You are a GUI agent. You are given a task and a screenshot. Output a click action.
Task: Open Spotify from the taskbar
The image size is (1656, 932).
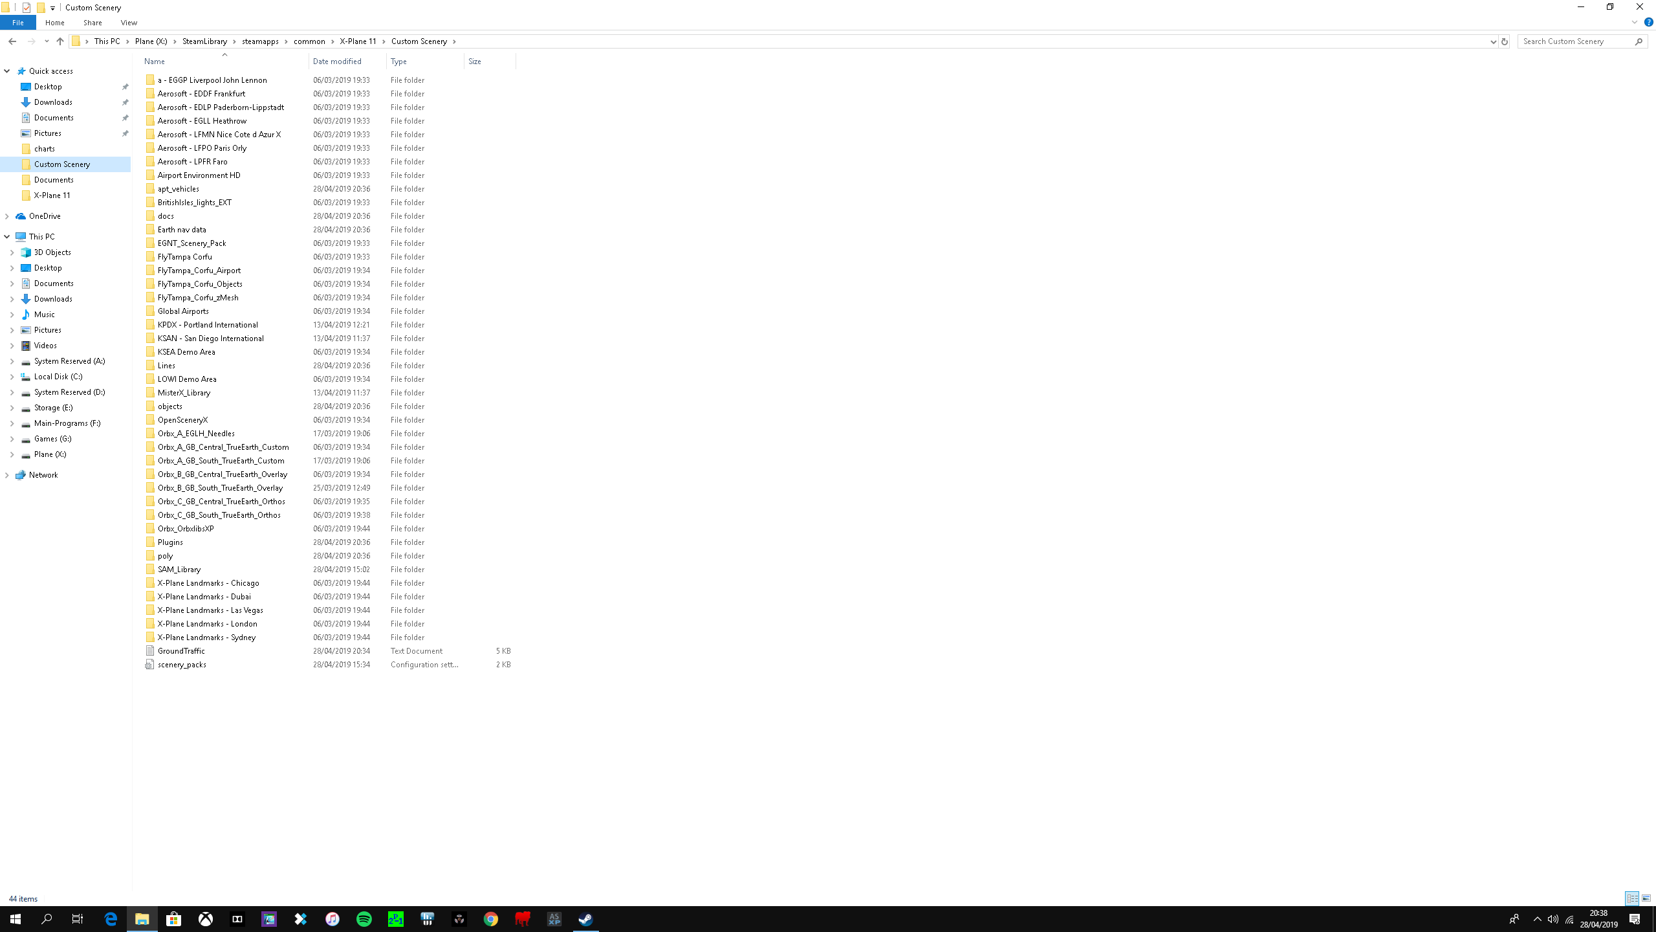tap(364, 919)
